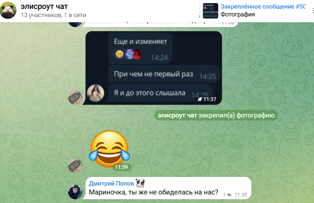
Task: Open the pinned dark screenshot photo message
Action: [154, 68]
